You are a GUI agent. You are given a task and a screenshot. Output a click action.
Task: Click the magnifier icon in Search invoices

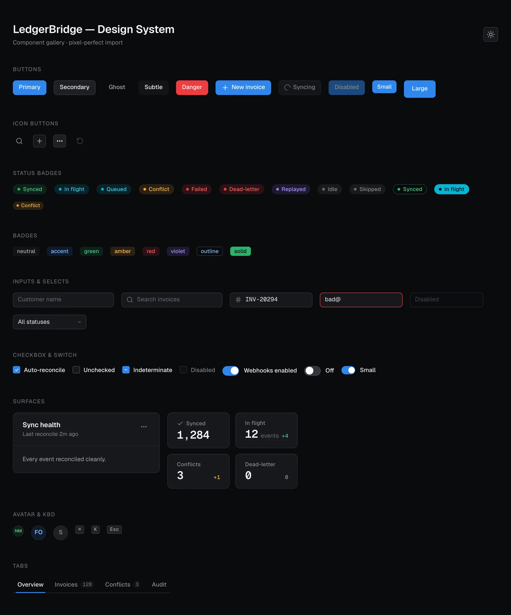pyautogui.click(x=130, y=300)
